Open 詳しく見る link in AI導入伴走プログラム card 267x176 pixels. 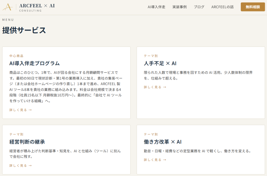click(21, 110)
